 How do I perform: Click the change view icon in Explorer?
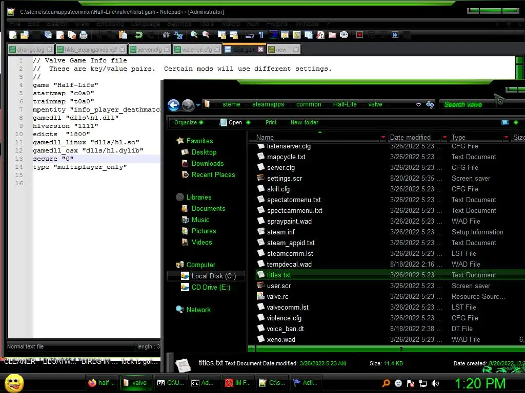click(505, 122)
